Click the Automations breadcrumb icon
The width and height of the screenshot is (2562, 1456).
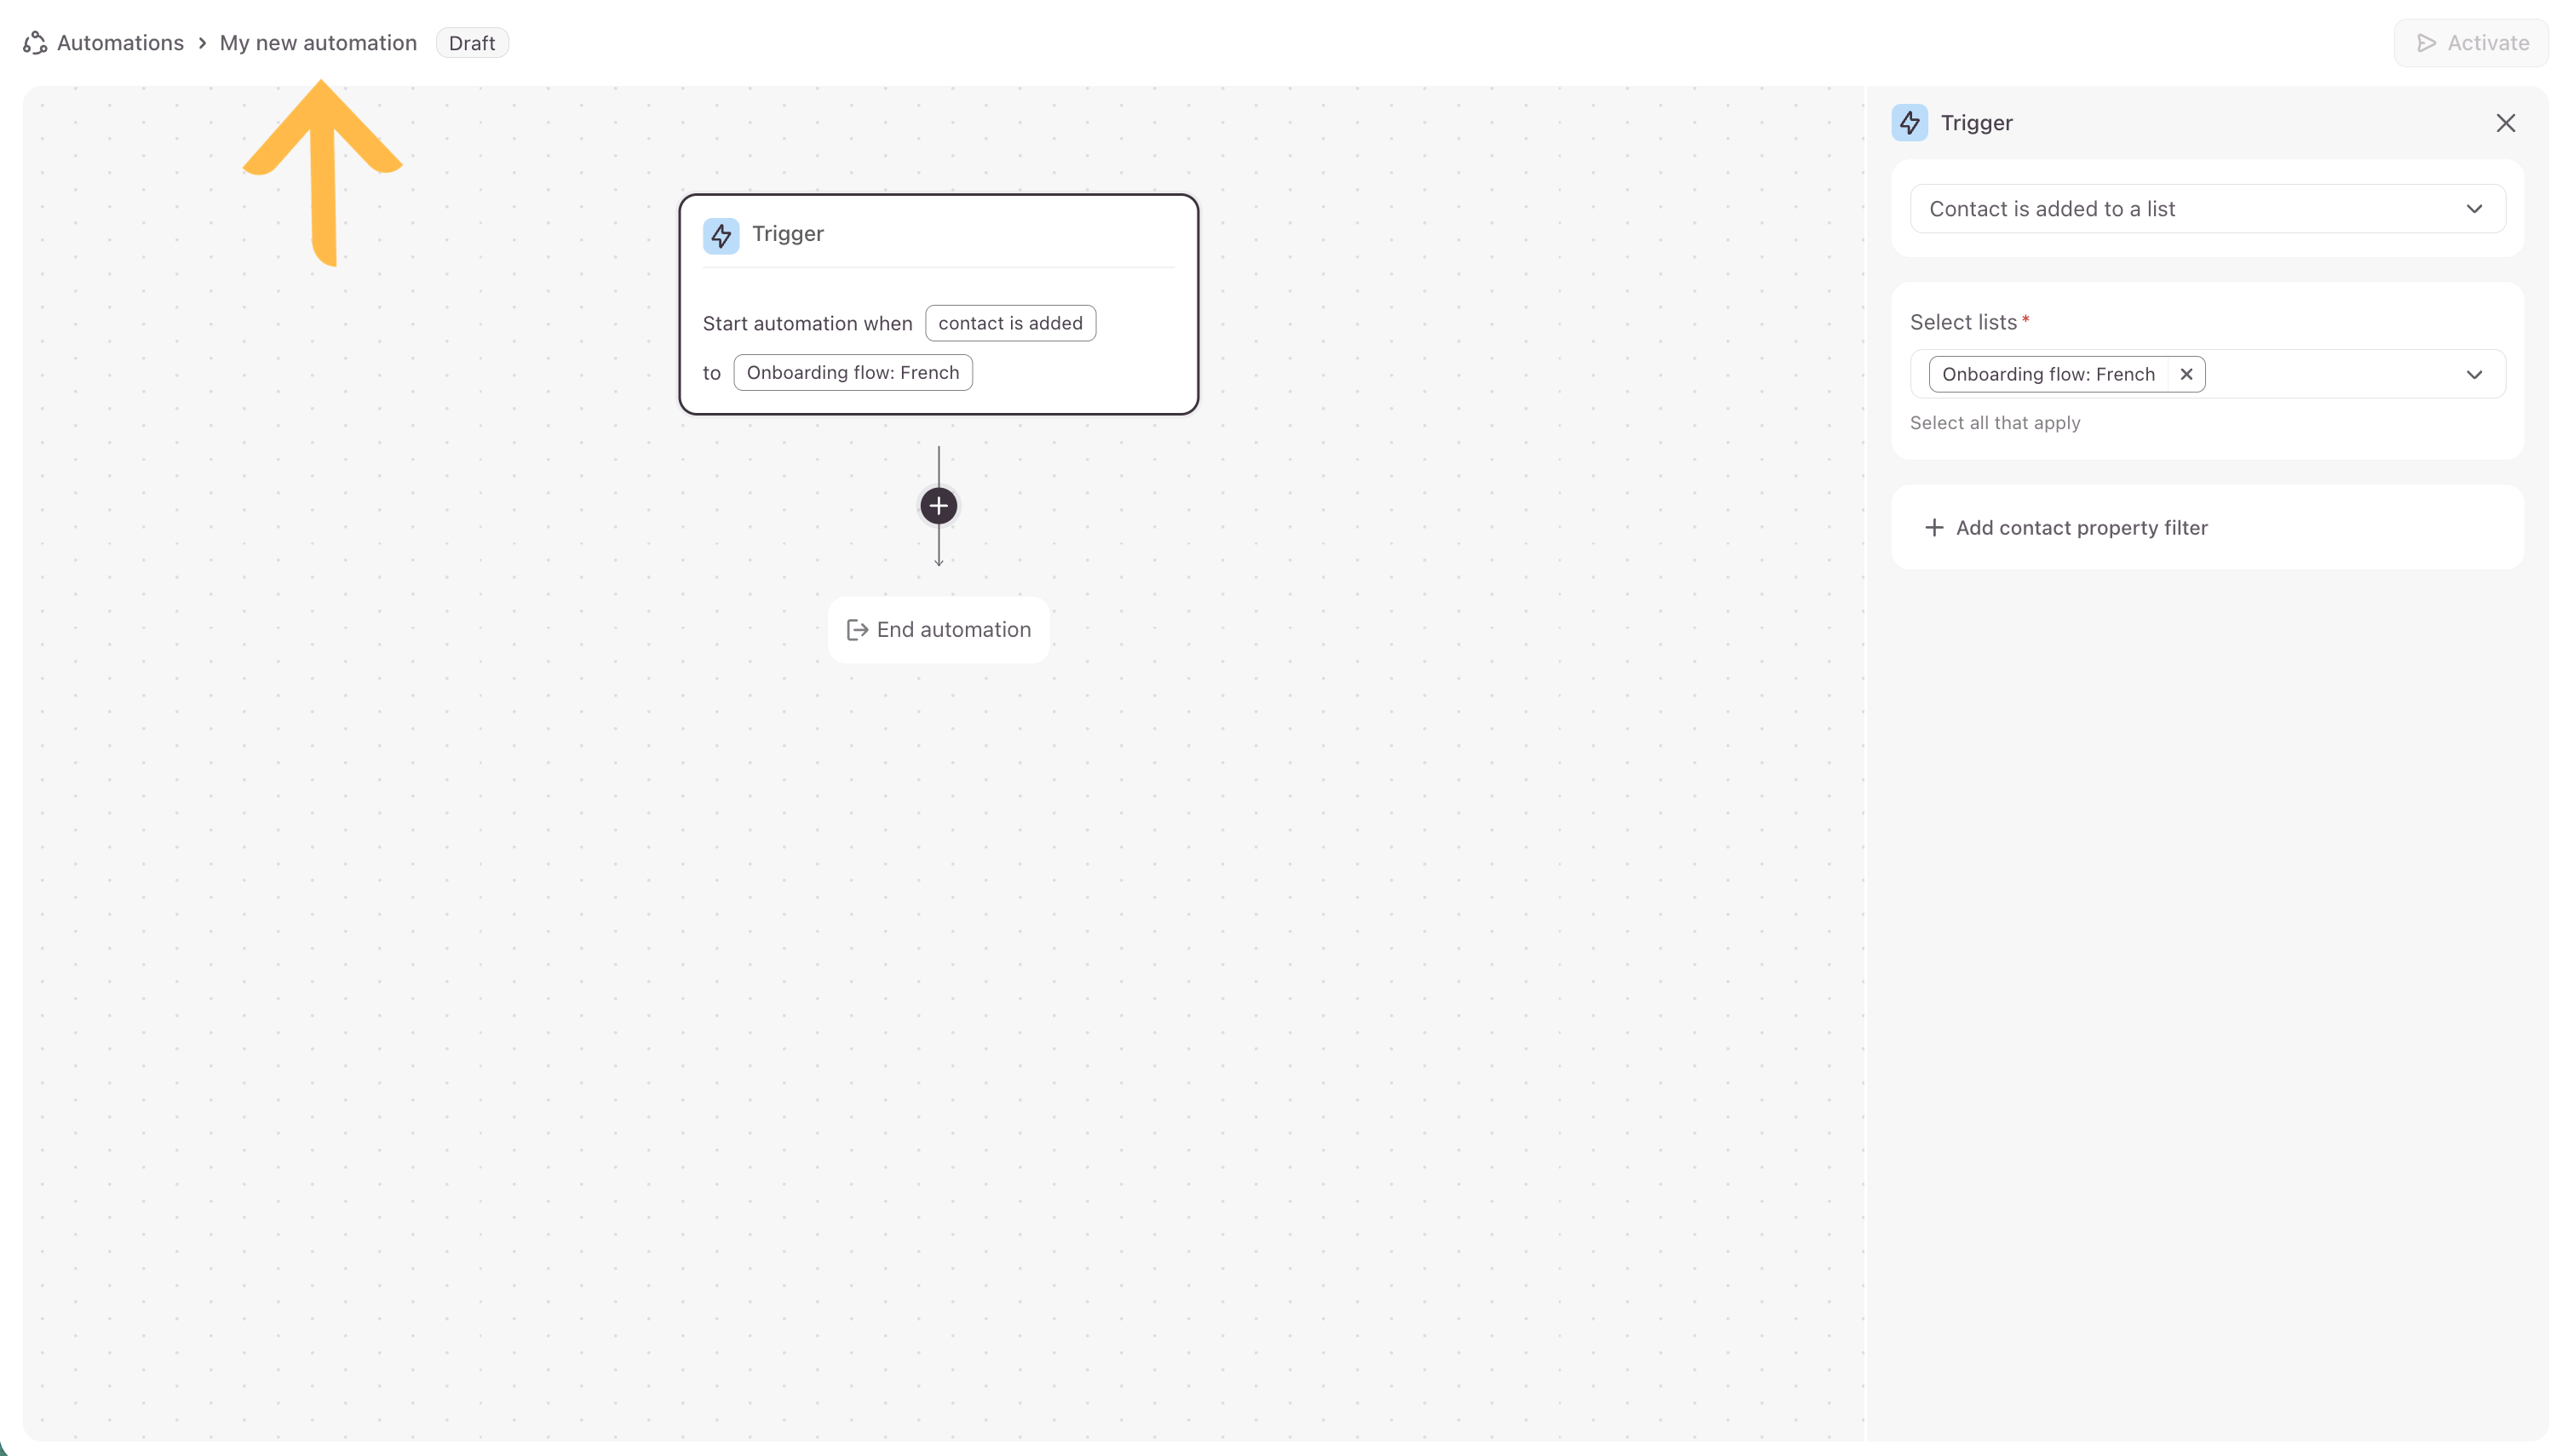pos(35,43)
